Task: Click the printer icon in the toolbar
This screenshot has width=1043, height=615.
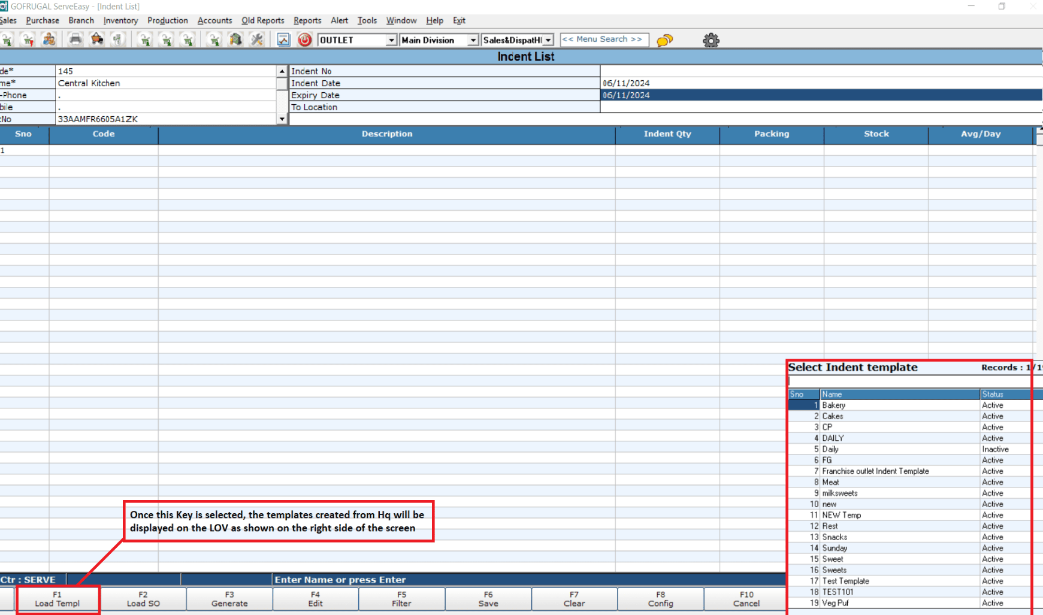Action: (x=75, y=40)
